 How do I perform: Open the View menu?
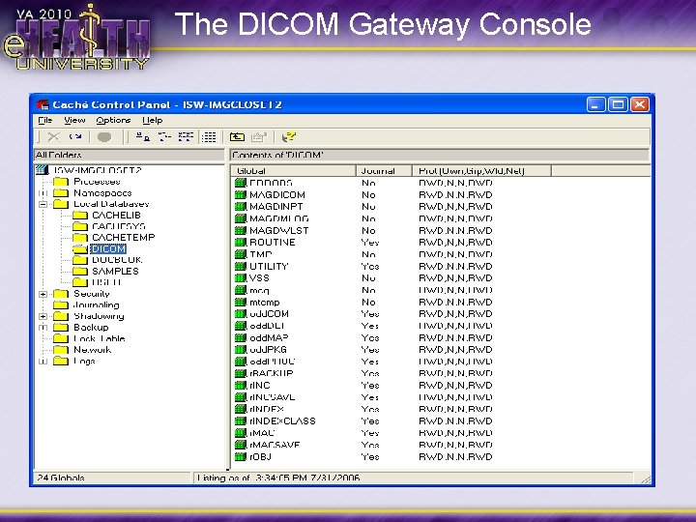(74, 120)
